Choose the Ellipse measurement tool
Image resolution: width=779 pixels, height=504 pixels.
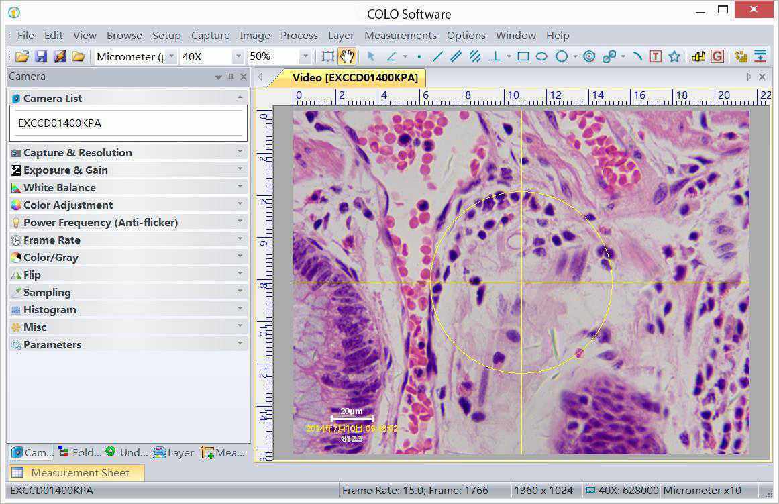pyautogui.click(x=541, y=56)
